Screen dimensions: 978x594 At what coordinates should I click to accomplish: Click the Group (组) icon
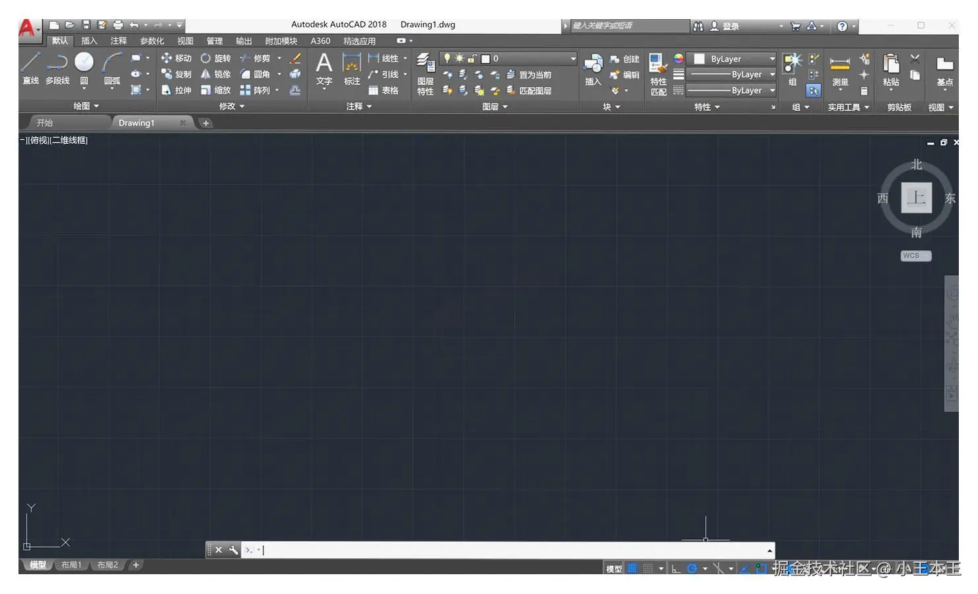pyautogui.click(x=792, y=69)
